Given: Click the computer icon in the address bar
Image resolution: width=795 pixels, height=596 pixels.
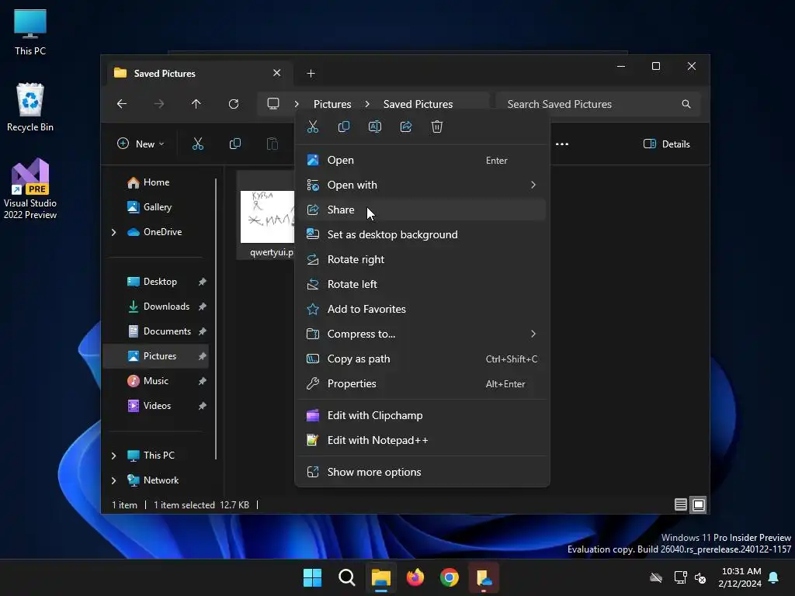Looking at the screenshot, I should (x=273, y=104).
